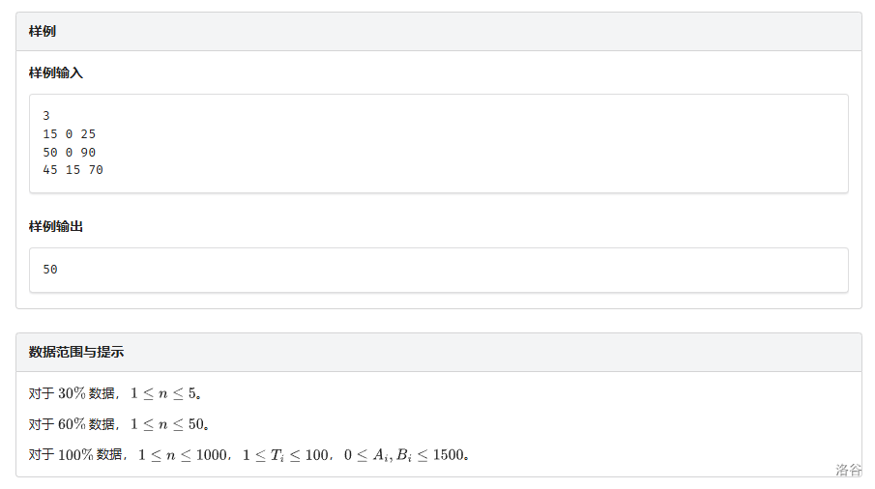This screenshot has width=875, height=489.
Task: Click the line '15 0 25'
Action: tap(70, 134)
